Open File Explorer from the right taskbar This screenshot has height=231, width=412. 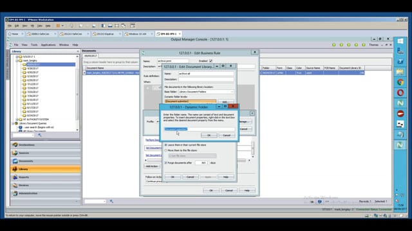click(x=400, y=72)
